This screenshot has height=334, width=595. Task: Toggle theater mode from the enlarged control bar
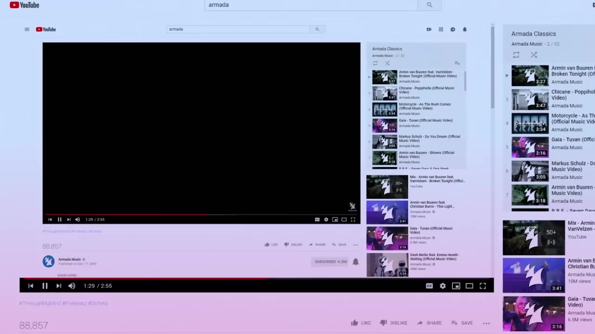469,286
